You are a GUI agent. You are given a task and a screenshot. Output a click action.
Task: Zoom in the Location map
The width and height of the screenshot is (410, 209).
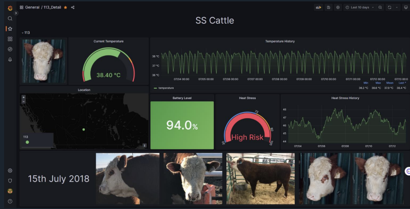pyautogui.click(x=23, y=97)
